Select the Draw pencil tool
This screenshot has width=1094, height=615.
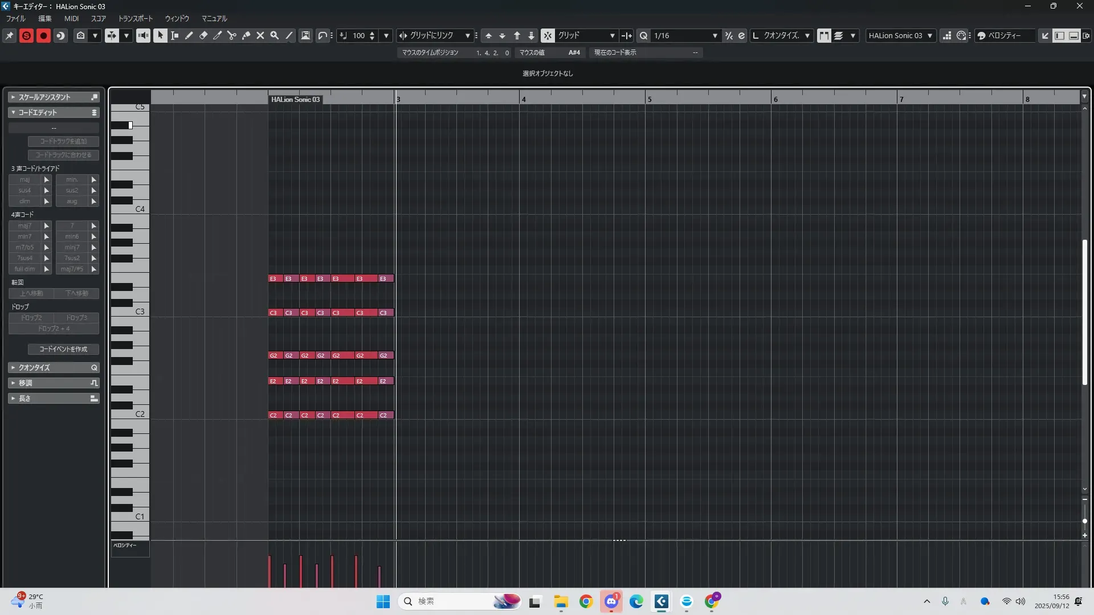pos(189,35)
